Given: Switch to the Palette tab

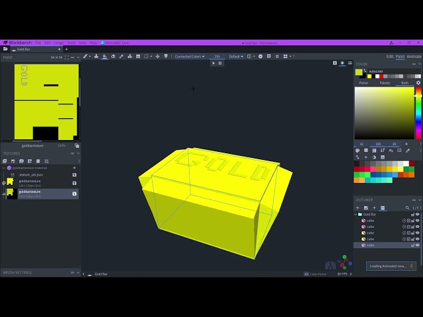Looking at the screenshot, I should [x=385, y=83].
